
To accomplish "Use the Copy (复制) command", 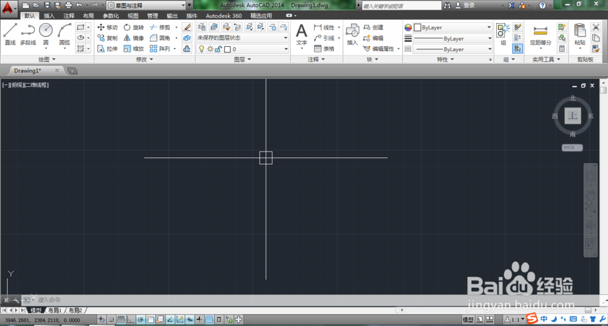I will point(107,38).
